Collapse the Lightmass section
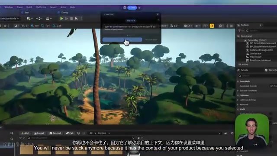This screenshot has height=156, width=277. pyautogui.click(x=238, y=95)
